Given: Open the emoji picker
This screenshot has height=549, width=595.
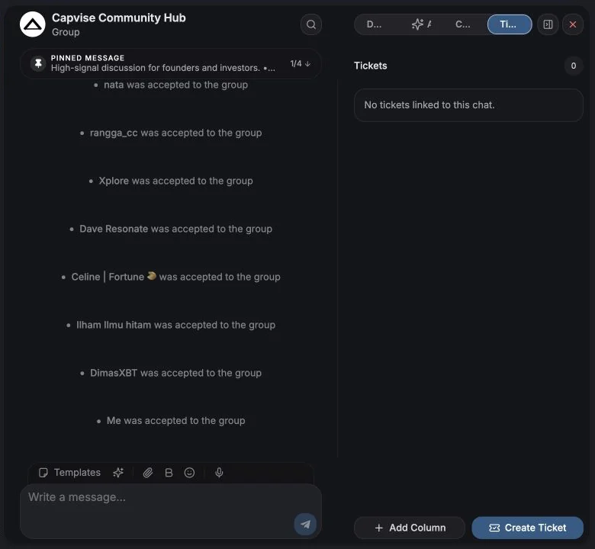Looking at the screenshot, I should pyautogui.click(x=189, y=472).
